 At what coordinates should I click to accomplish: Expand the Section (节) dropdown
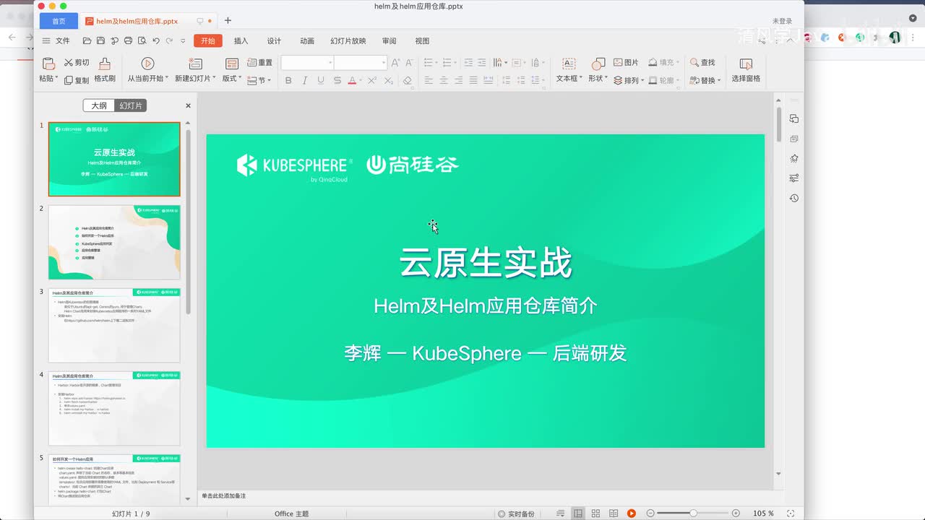click(259, 80)
